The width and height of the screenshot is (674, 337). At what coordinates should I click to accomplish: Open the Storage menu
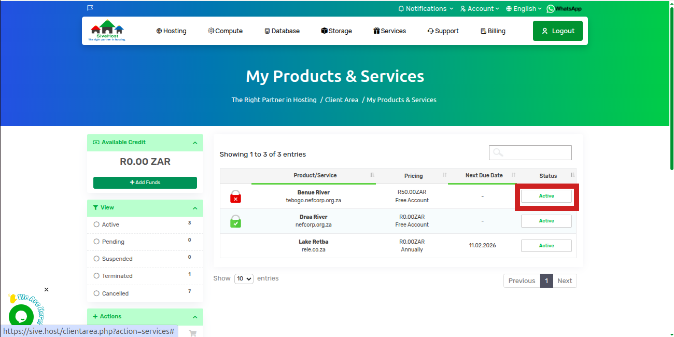336,31
